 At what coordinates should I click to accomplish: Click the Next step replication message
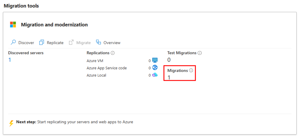(74, 122)
